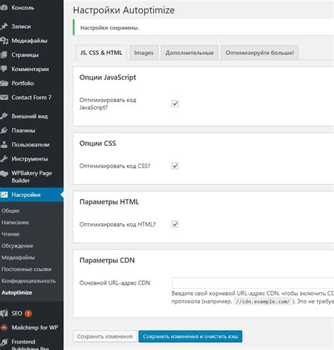
Task: Click the Пользователи user icon
Action: [4, 144]
